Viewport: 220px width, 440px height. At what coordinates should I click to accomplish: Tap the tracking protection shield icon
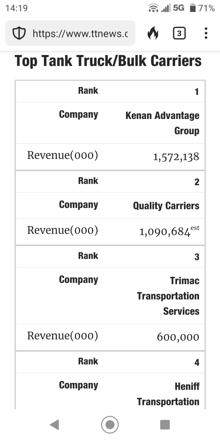click(x=19, y=33)
